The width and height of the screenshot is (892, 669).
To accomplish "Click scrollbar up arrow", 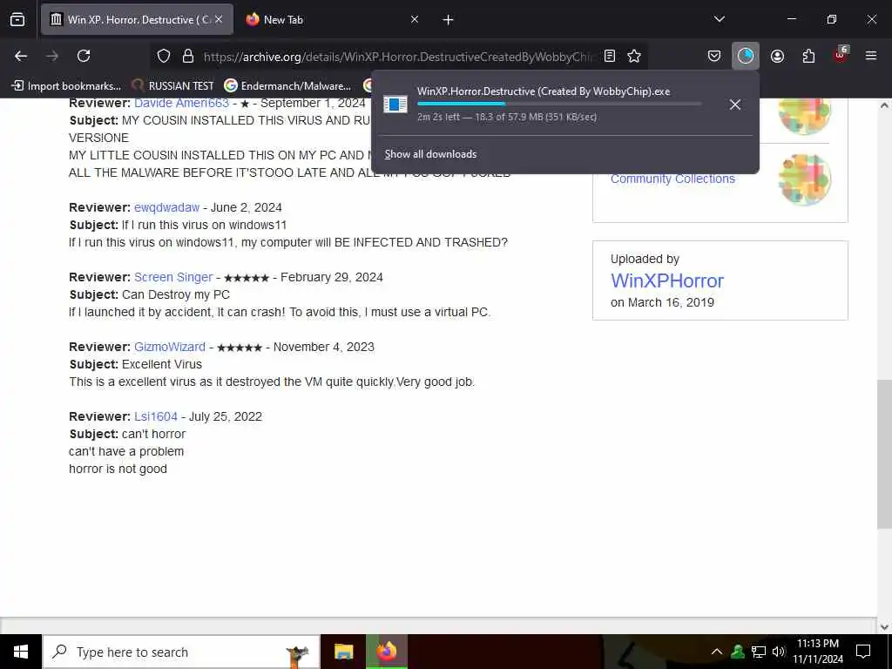I will pos(884,105).
